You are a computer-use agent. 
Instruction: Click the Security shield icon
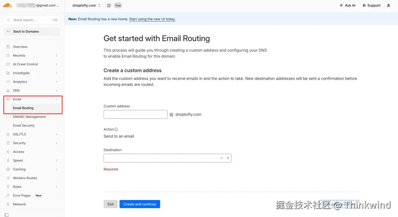(8, 143)
